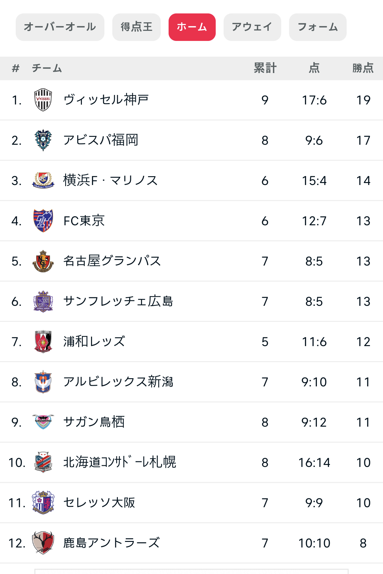Open the セレッソ大阪 team name link
The image size is (383, 574).
(99, 503)
